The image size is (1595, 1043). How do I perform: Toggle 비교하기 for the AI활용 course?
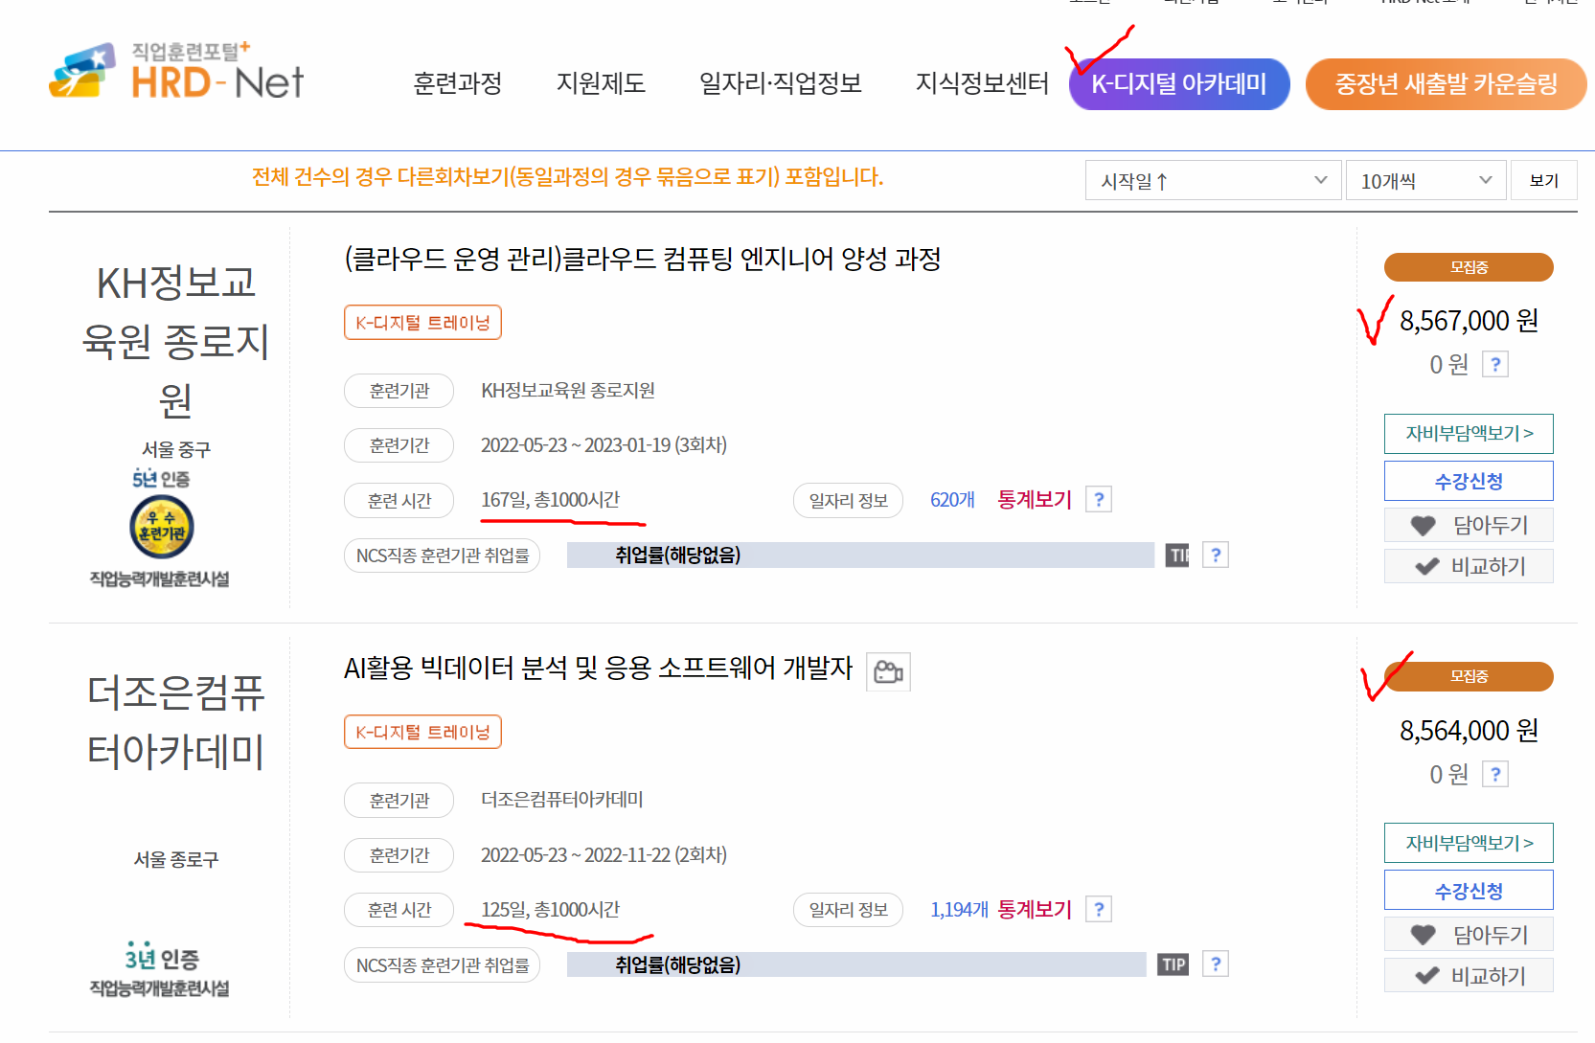coord(1469,976)
